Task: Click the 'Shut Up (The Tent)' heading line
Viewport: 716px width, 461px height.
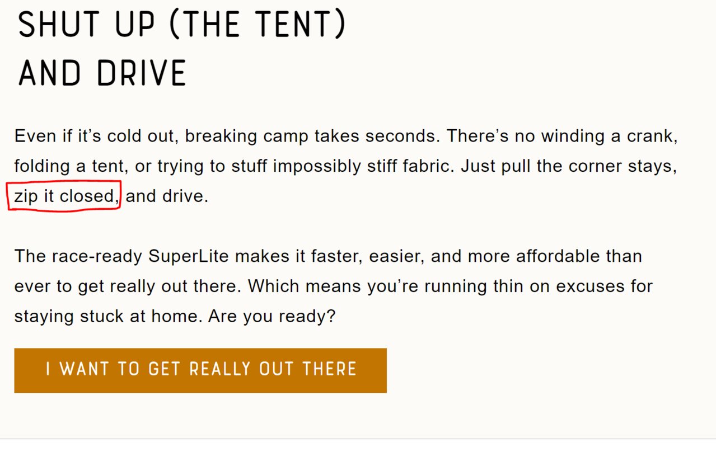Action: click(x=182, y=24)
